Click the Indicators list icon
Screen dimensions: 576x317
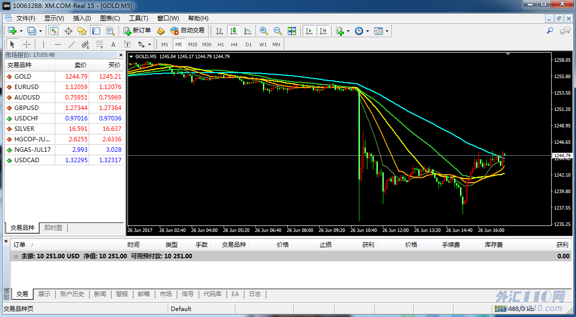(340, 31)
